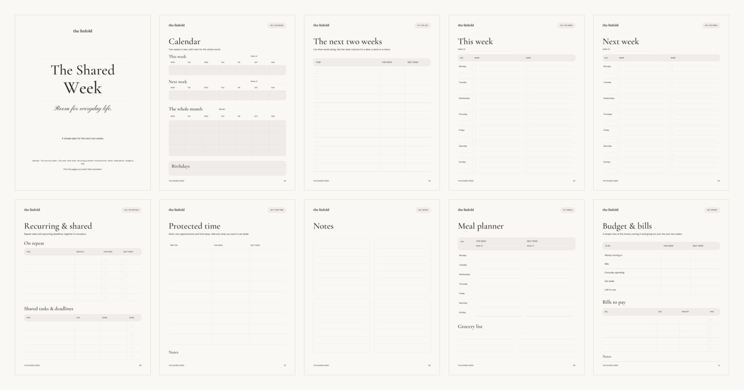Click the '01 / THE LIST' page badge
The height and width of the screenshot is (390, 744).
[422, 26]
